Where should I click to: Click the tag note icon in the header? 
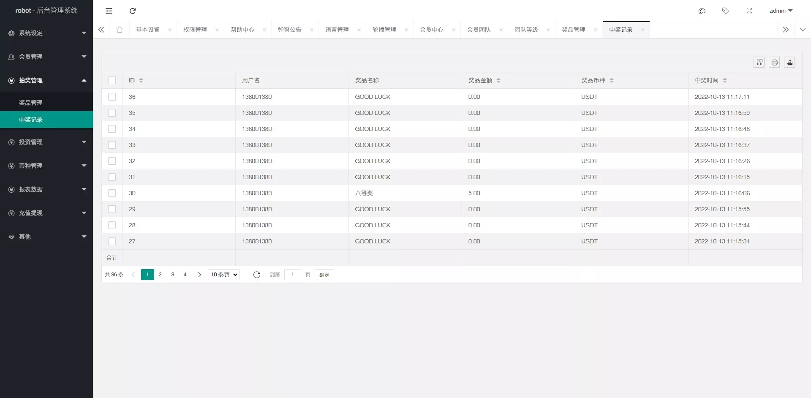pos(726,11)
